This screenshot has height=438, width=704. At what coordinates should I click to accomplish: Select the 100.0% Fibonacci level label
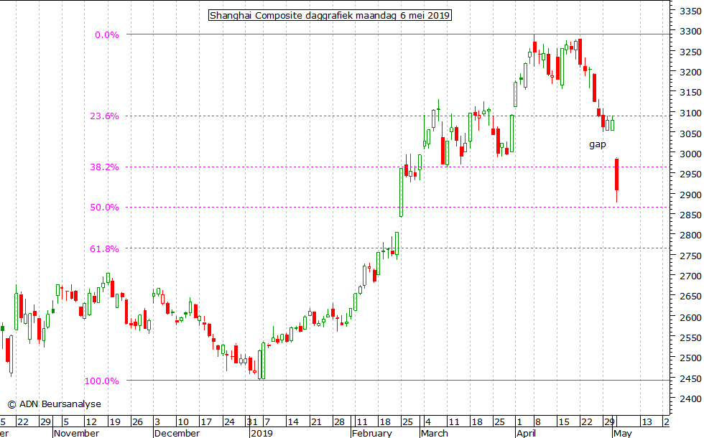[x=102, y=381]
